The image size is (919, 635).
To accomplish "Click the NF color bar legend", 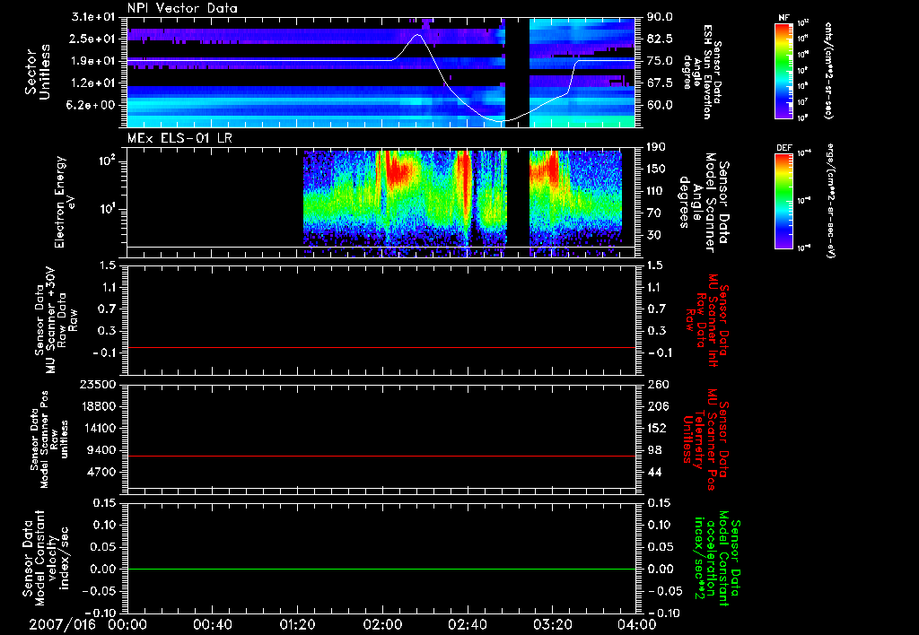I will [784, 71].
